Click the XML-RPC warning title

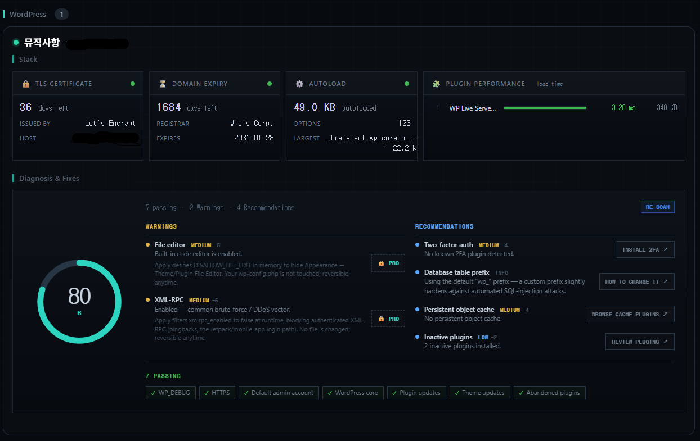(x=169, y=300)
